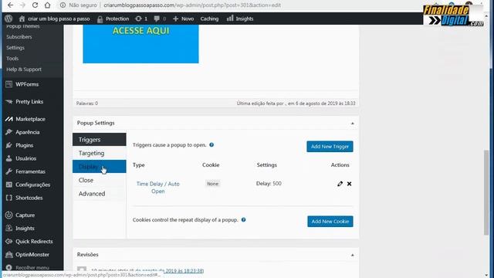Select the Close tab
Viewport: 494px width, 278px height.
tap(100, 180)
